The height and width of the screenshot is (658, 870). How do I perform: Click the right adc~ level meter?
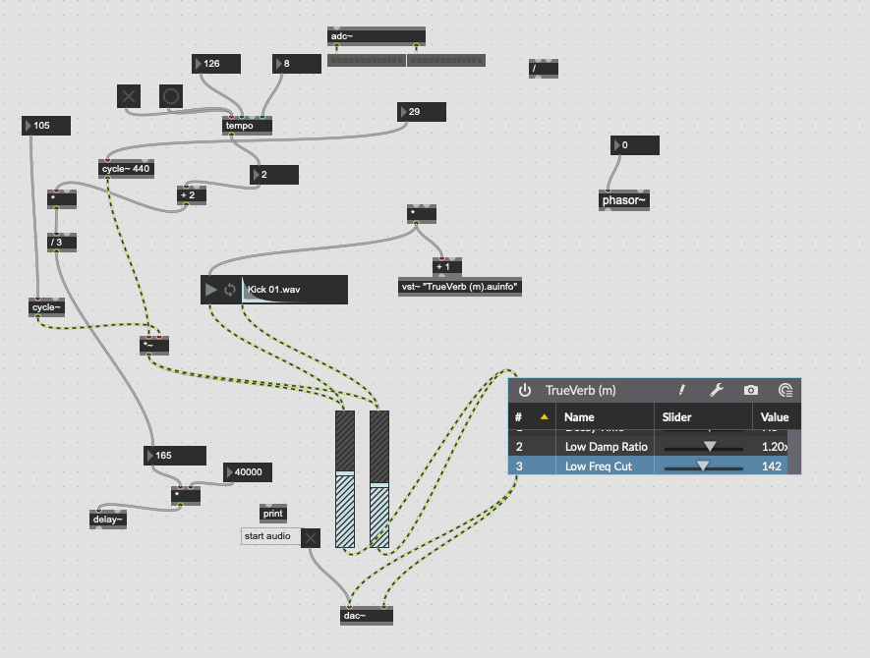tap(446, 60)
